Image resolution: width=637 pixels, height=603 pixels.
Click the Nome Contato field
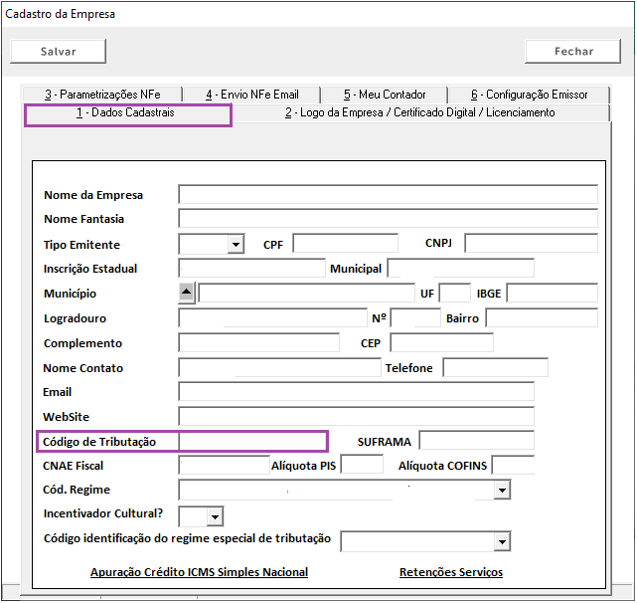[x=279, y=367]
